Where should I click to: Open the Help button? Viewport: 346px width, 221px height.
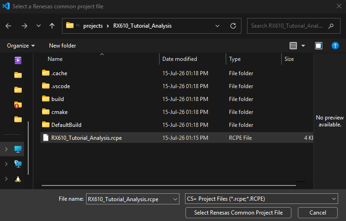335,46
